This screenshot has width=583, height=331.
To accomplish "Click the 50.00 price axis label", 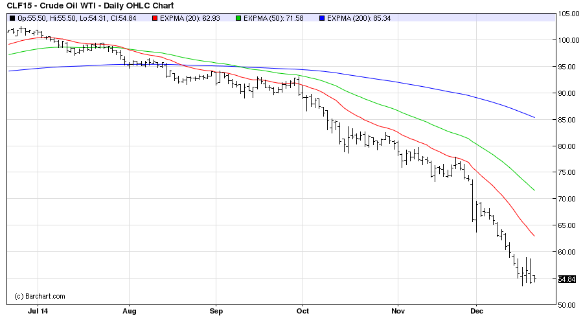I will pos(568,305).
